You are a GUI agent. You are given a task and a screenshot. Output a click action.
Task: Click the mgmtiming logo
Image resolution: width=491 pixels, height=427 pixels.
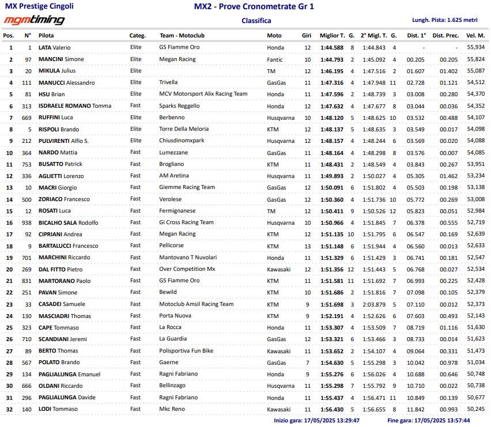click(x=35, y=21)
